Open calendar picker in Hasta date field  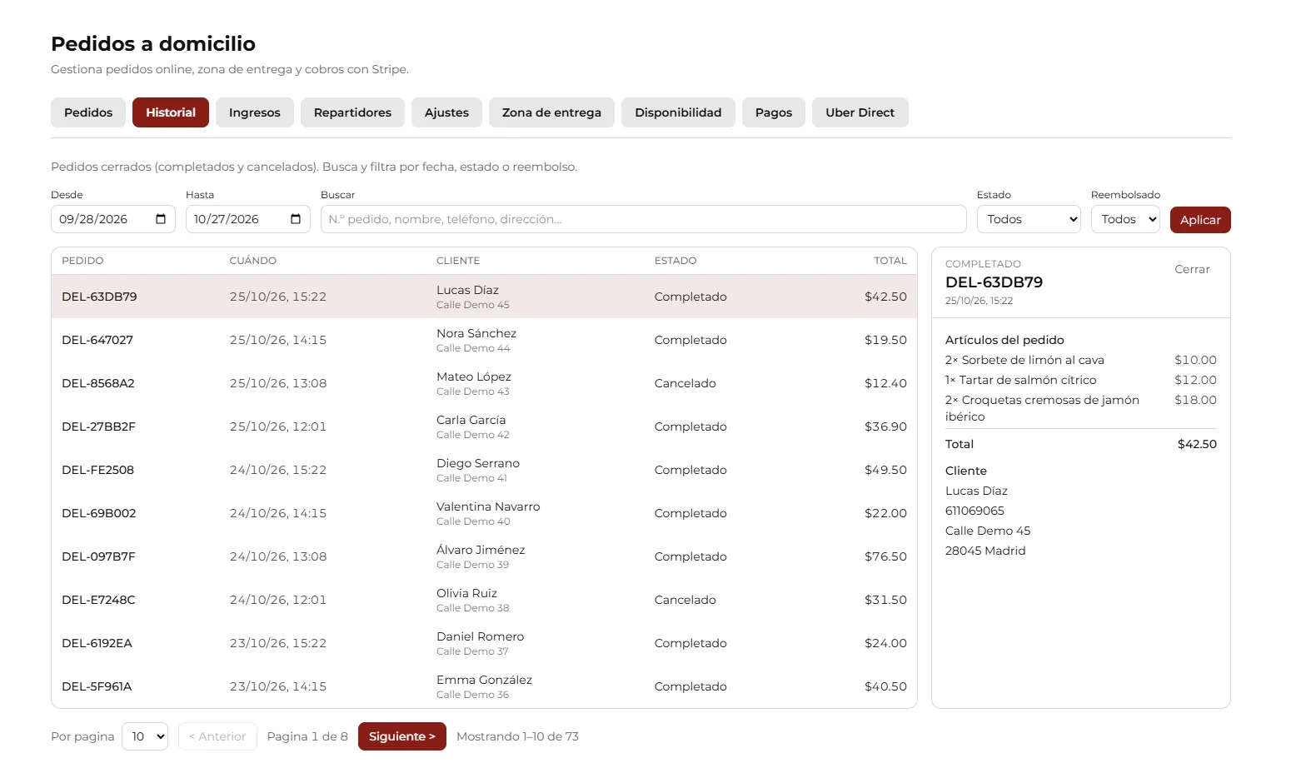click(296, 219)
